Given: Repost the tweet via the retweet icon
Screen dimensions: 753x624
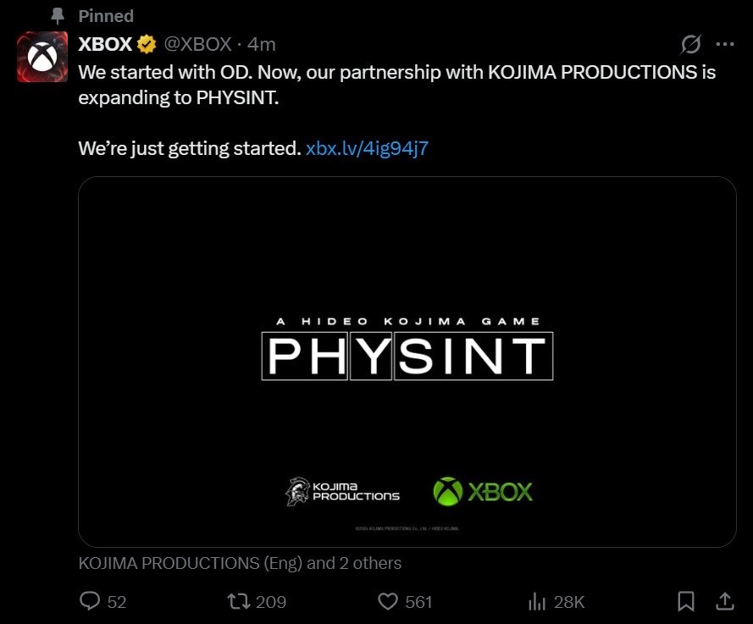Looking at the screenshot, I should pos(238,601).
